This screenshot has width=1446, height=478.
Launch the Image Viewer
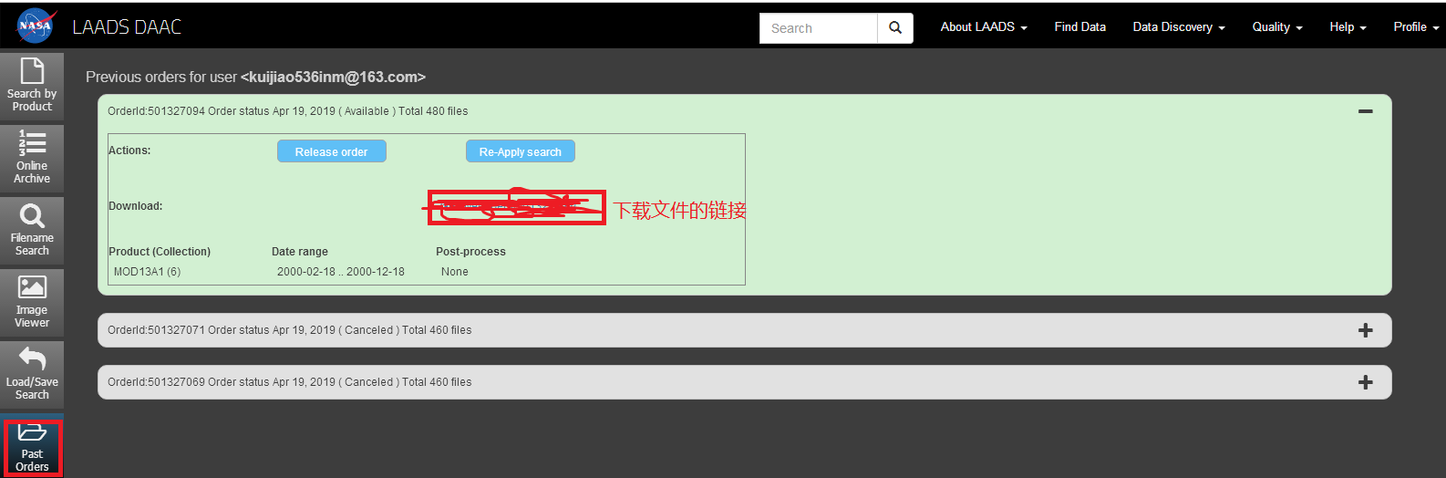tap(32, 302)
